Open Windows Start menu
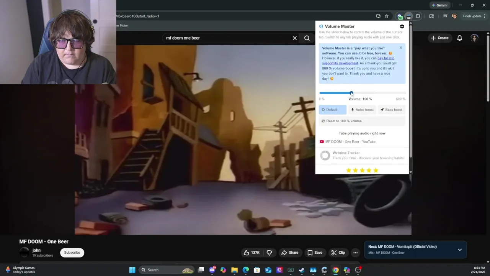Screen dimensions: 490x276 [132, 270]
